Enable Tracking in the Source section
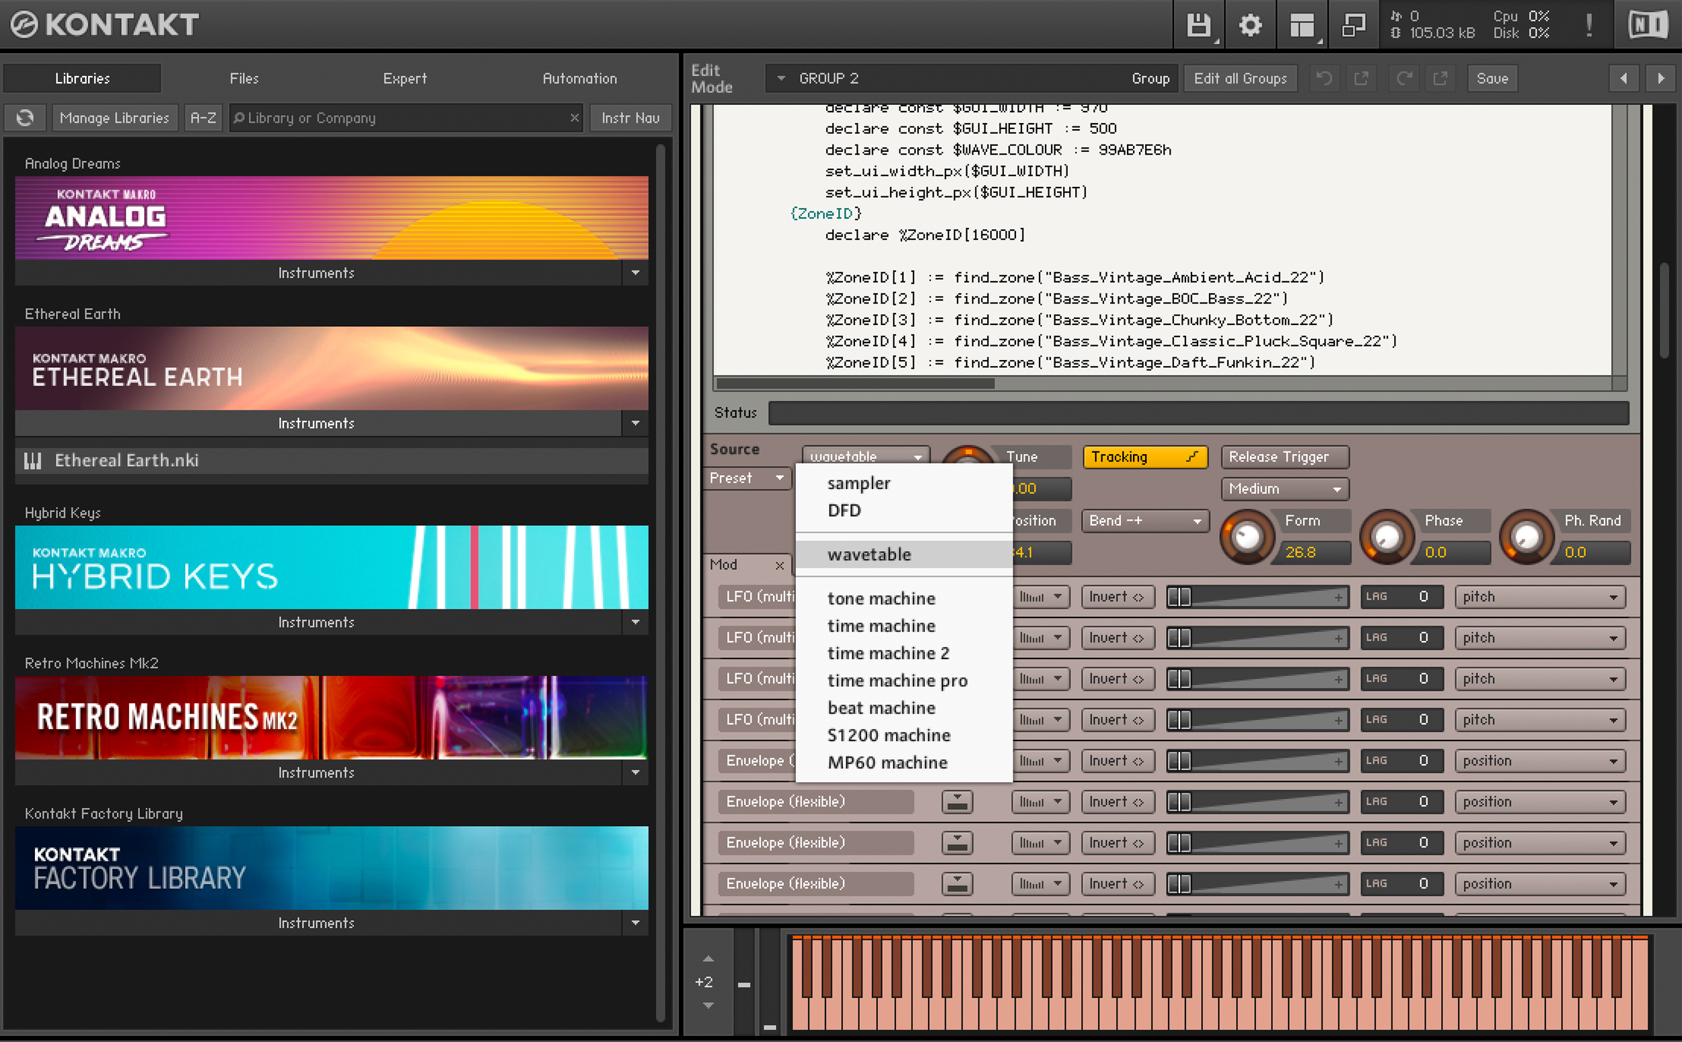This screenshot has height=1042, width=1682. pos(1144,457)
